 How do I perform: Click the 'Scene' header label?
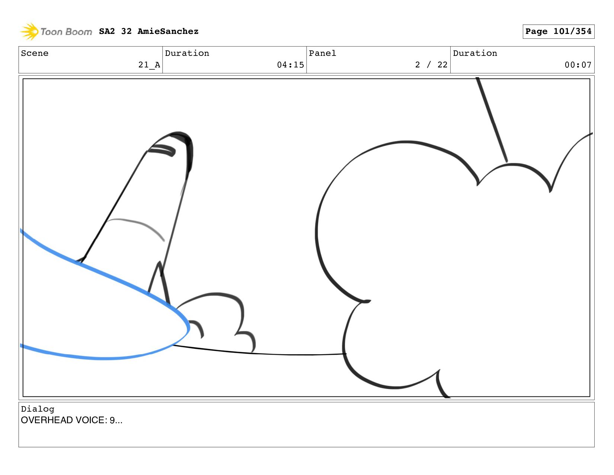[35, 53]
